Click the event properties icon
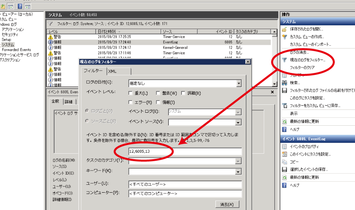 (x=284, y=147)
